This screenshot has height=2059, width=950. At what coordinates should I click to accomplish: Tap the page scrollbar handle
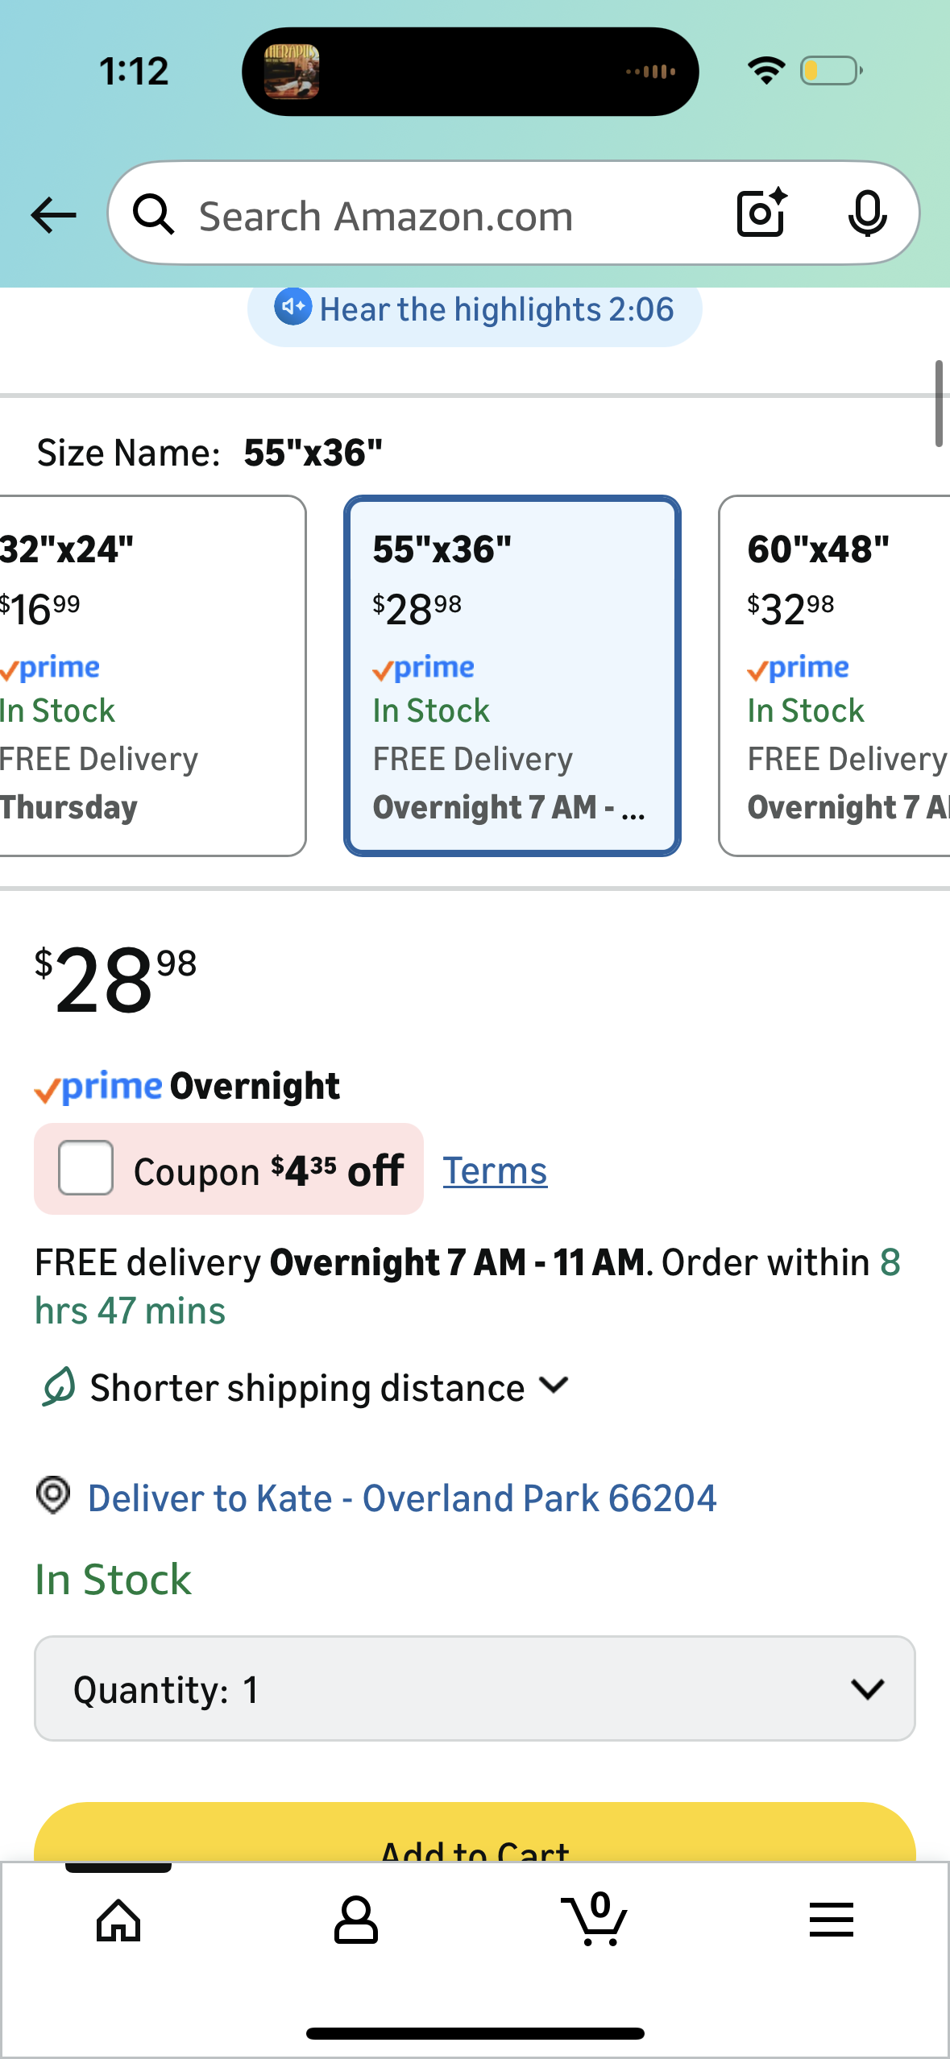pyautogui.click(x=939, y=404)
